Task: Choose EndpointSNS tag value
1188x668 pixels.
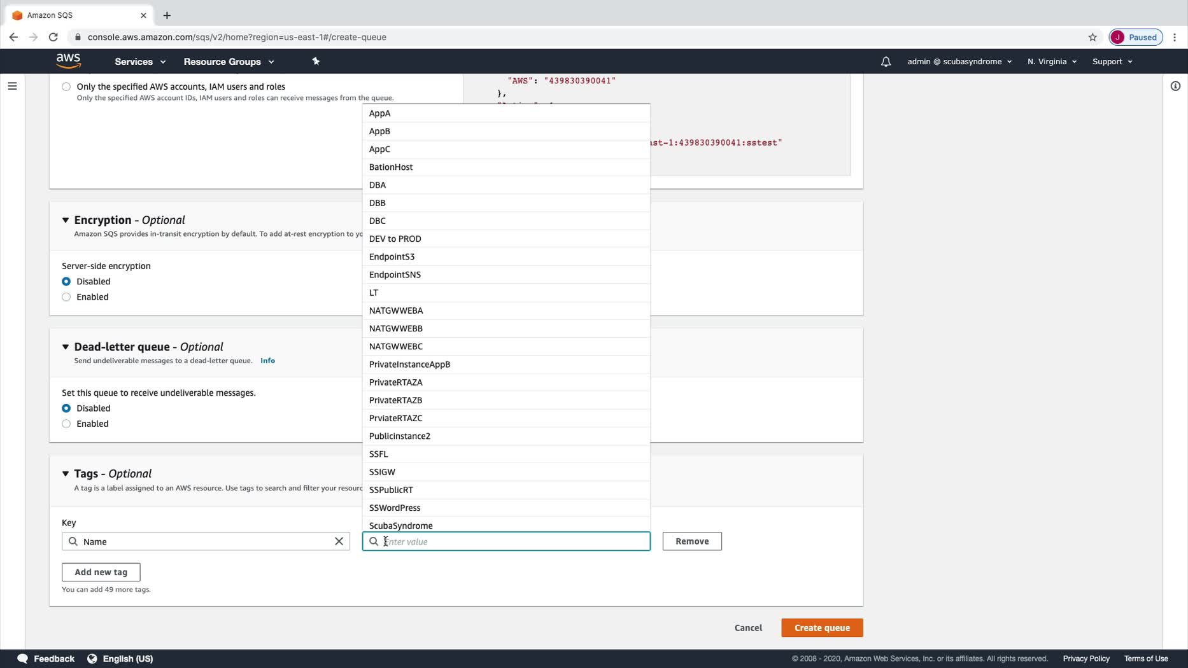Action: click(506, 274)
